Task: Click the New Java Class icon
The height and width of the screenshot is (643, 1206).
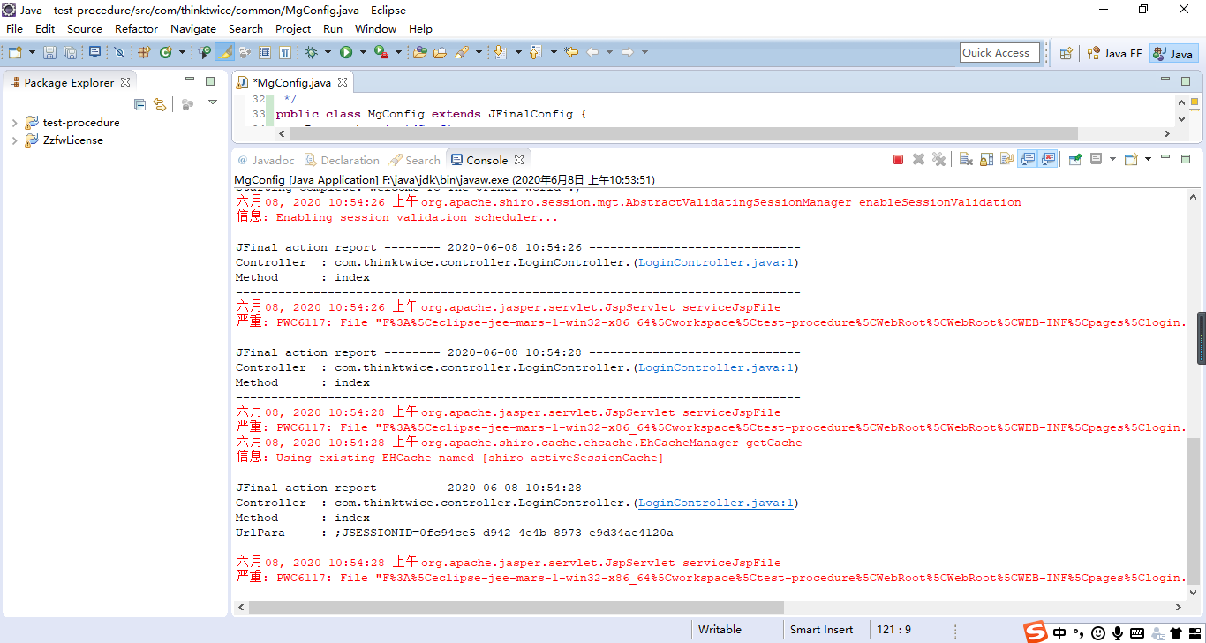Action: point(165,52)
